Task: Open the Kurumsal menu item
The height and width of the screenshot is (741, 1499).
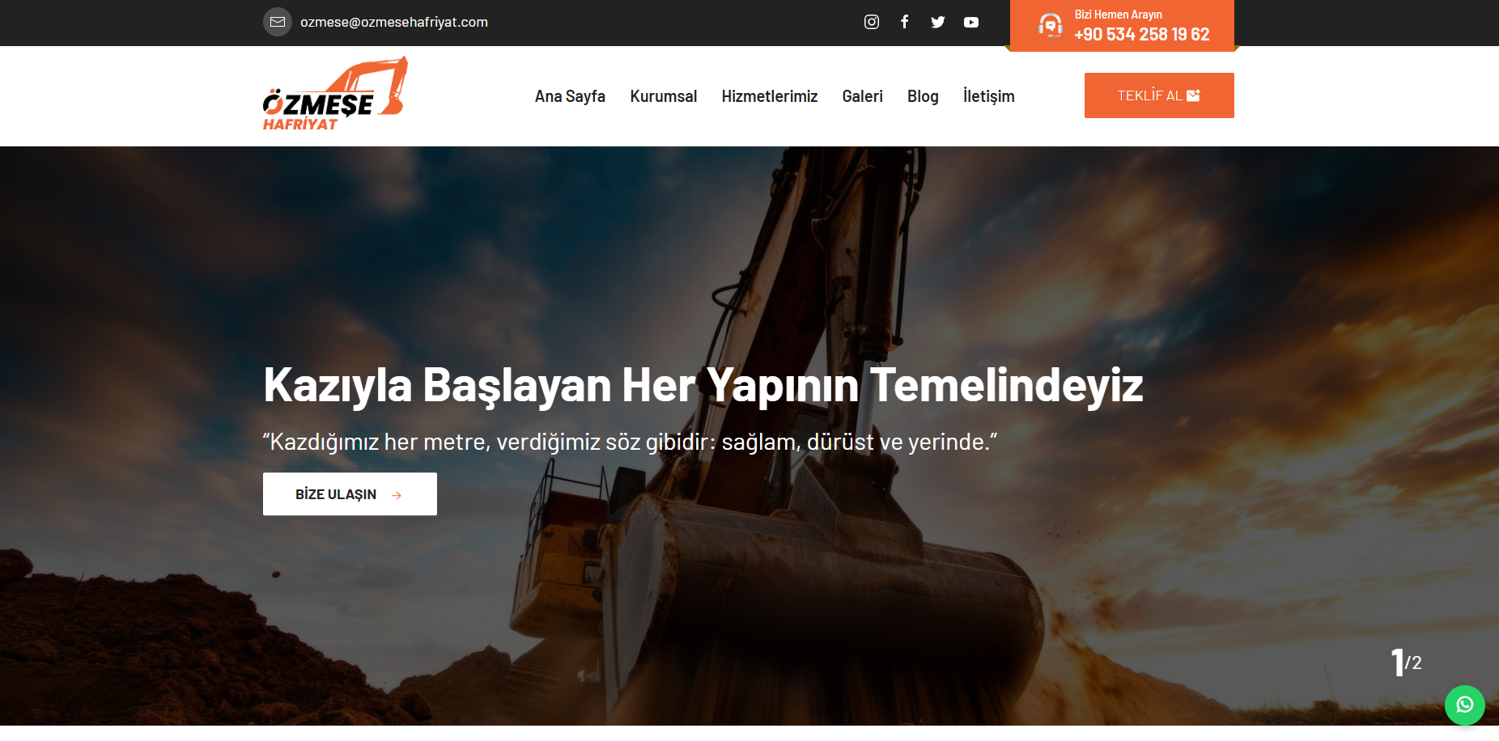Action: click(x=664, y=95)
